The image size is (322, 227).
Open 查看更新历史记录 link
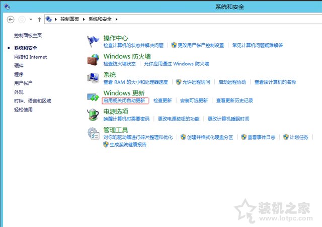coord(234,100)
